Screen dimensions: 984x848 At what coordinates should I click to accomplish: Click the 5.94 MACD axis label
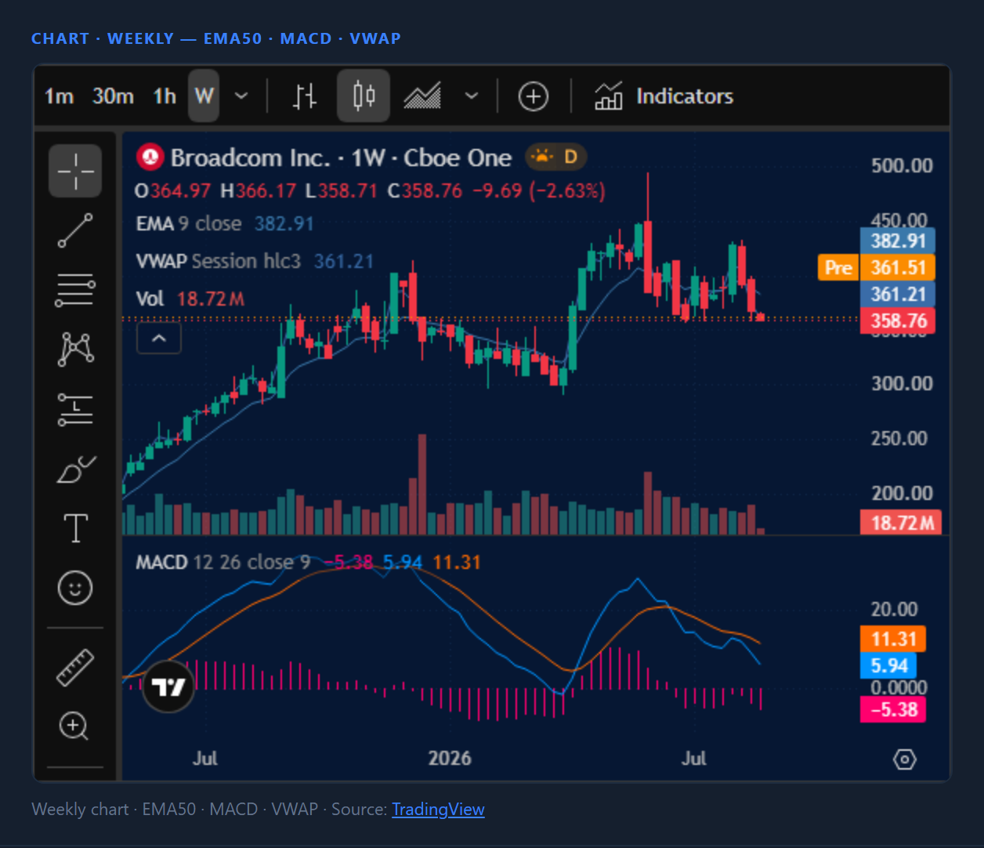coord(888,666)
